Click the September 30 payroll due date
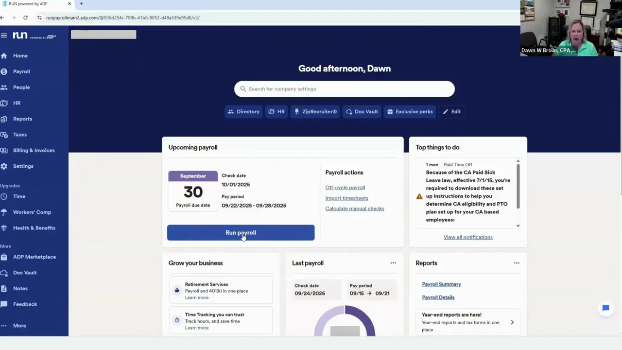This screenshot has width=622, height=350. click(x=193, y=191)
